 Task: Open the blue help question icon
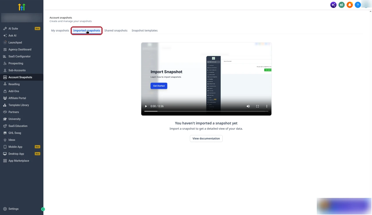(358, 5)
